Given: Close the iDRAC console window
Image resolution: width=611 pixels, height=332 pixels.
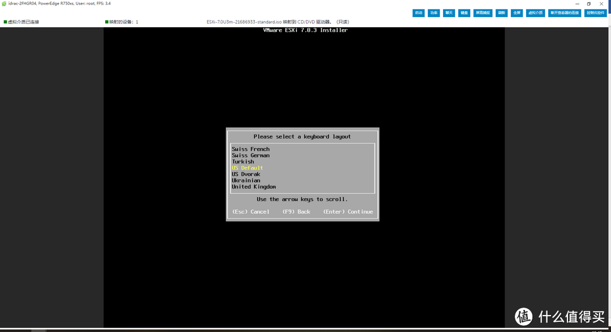Looking at the screenshot, I should pyautogui.click(x=601, y=4).
